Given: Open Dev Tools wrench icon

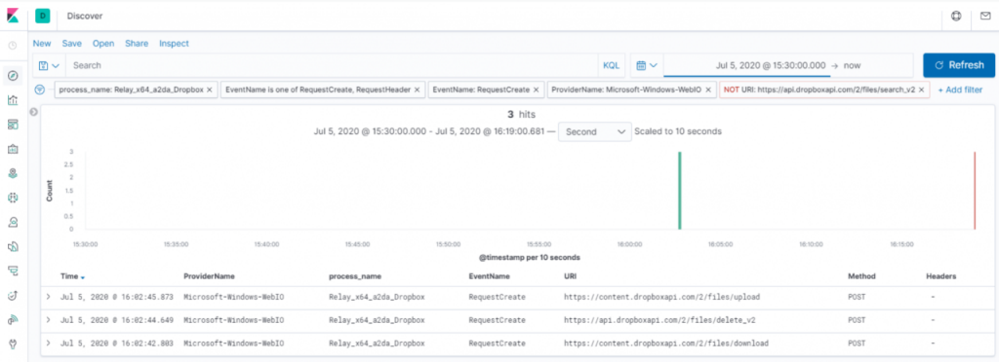Looking at the screenshot, I should 13,344.
